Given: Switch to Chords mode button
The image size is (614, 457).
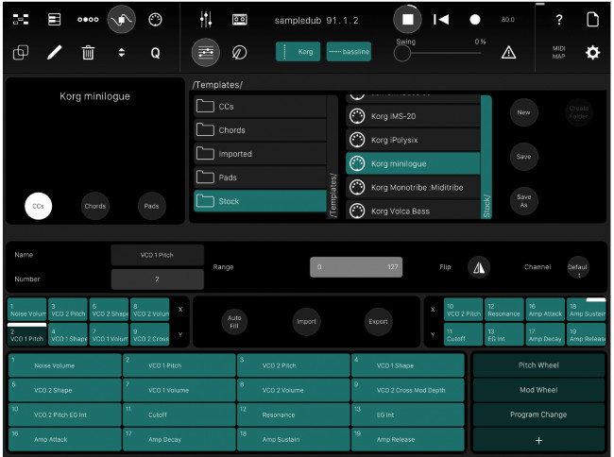Looking at the screenshot, I should coord(95,206).
